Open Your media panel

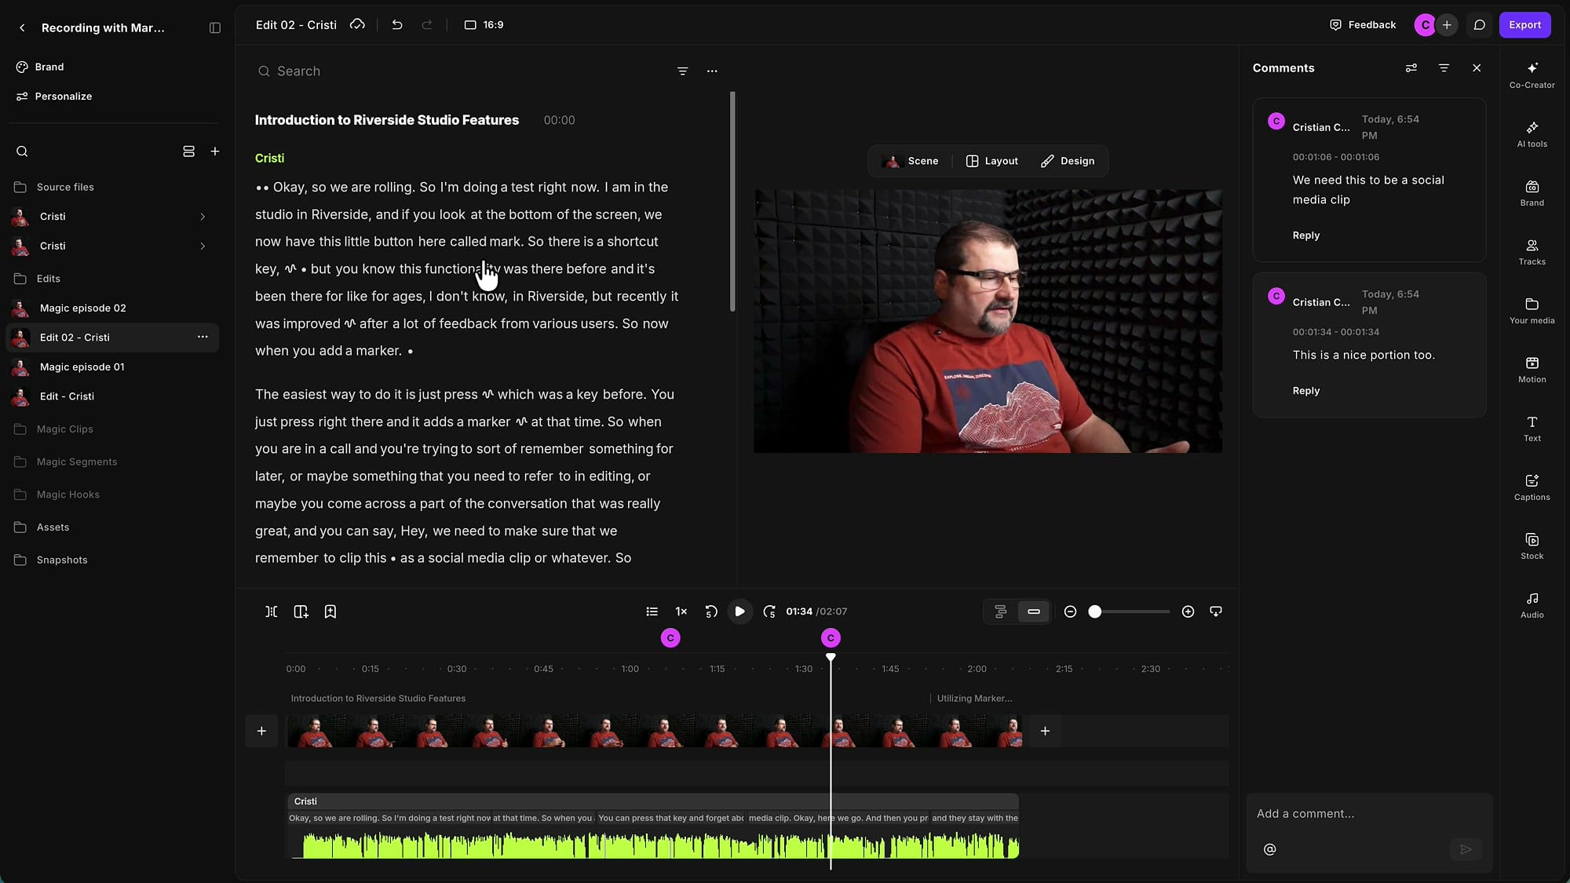[x=1532, y=311]
